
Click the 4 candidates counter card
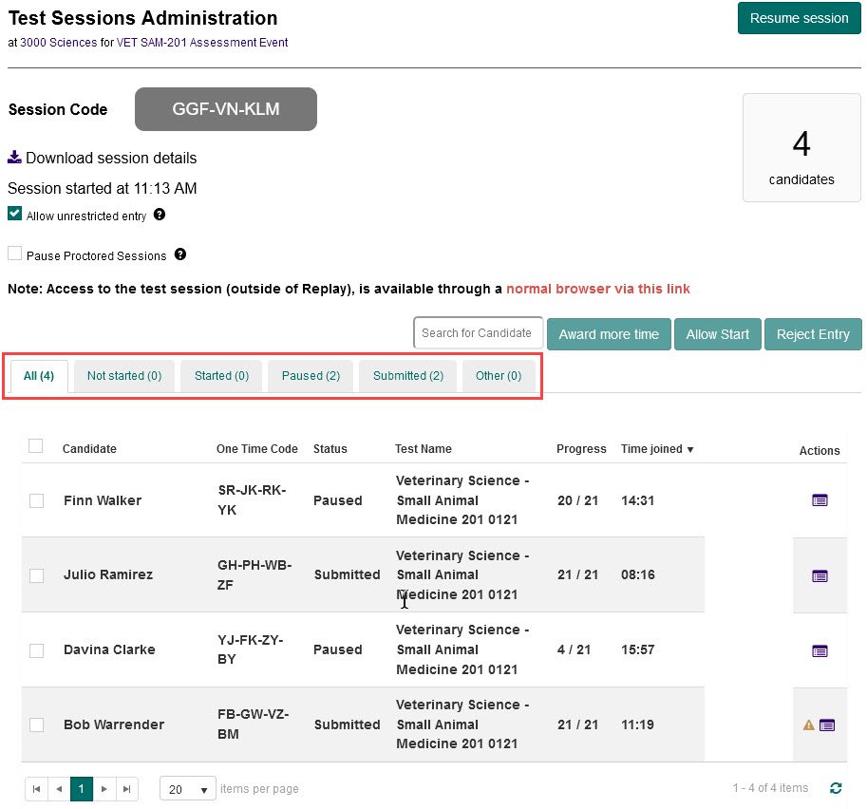pos(801,147)
